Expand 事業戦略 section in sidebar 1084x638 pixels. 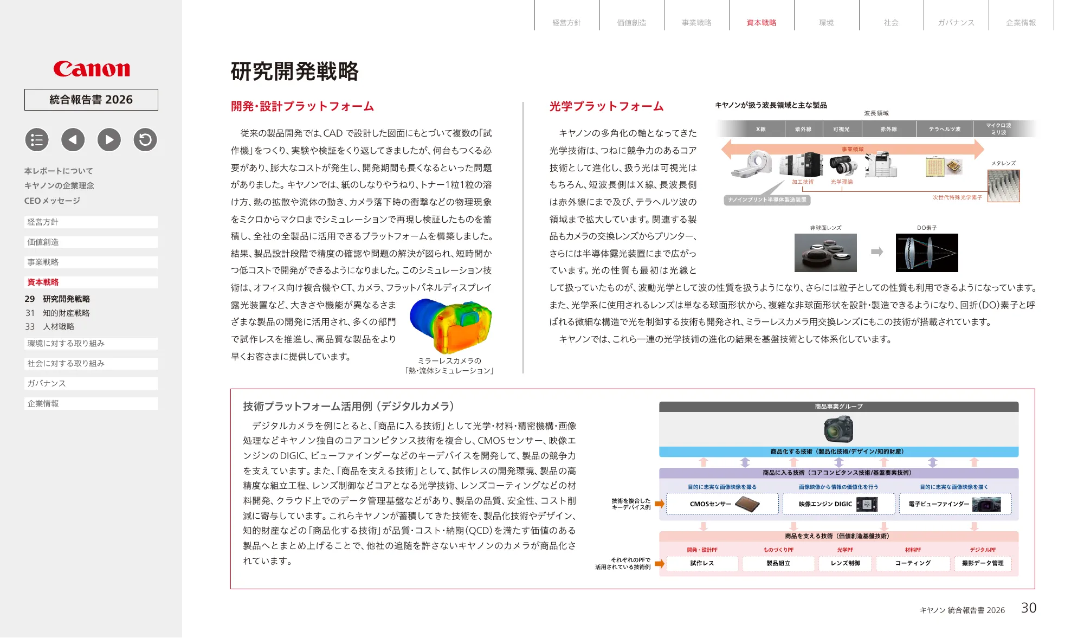91,262
